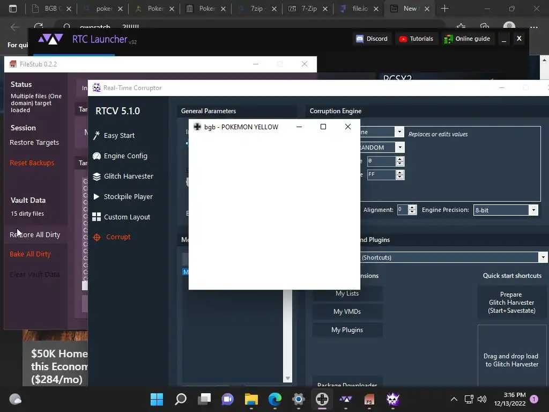
Task: Open Windows Start menu
Action: click(x=157, y=399)
